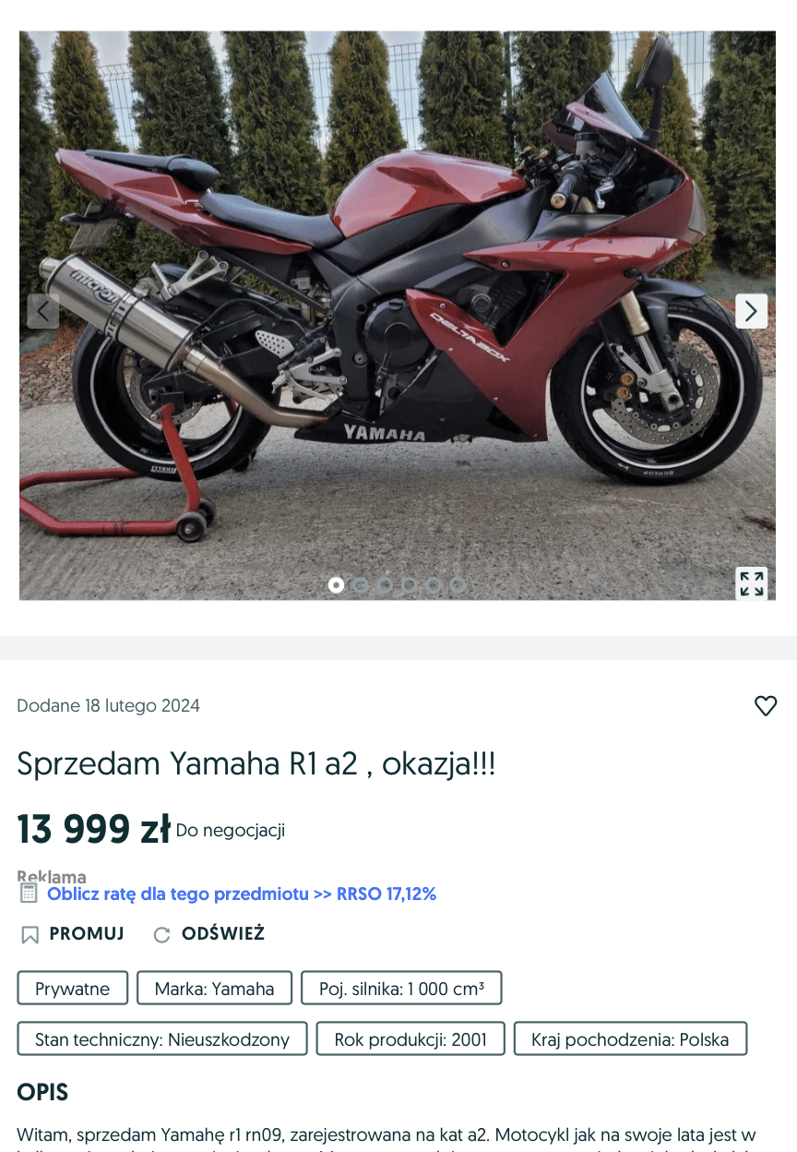The image size is (797, 1152).
Task: Click the Kraj pochodzenia: Polska tag
Action: [630, 1038]
